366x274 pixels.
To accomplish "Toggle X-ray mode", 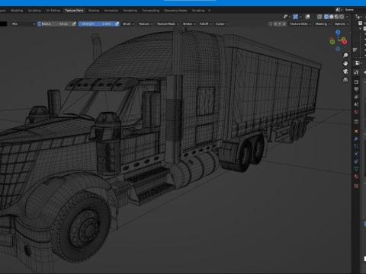I will click(319, 17).
